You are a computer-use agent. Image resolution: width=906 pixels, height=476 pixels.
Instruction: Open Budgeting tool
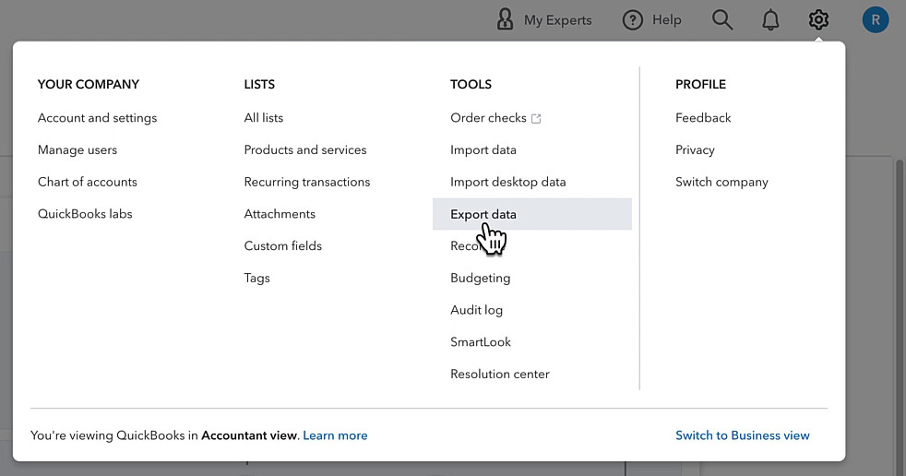click(480, 278)
